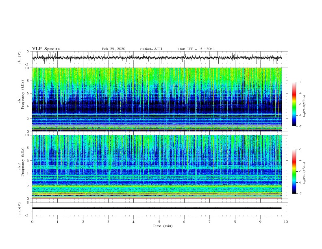Image resolution: width=322 pixels, height=249 pixels.
Task: Click time axis tick label "1"
Action: point(58,222)
